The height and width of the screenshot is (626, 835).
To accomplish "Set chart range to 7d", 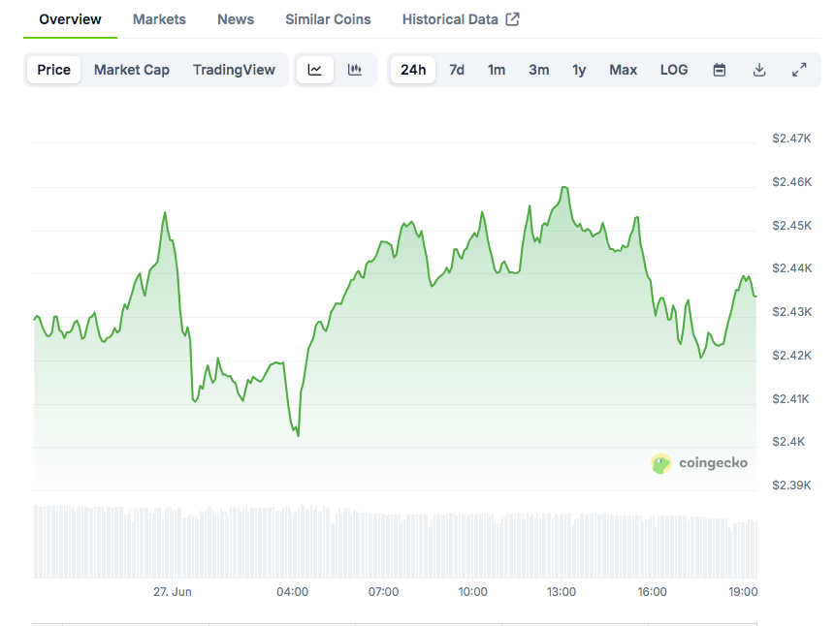I will [457, 70].
